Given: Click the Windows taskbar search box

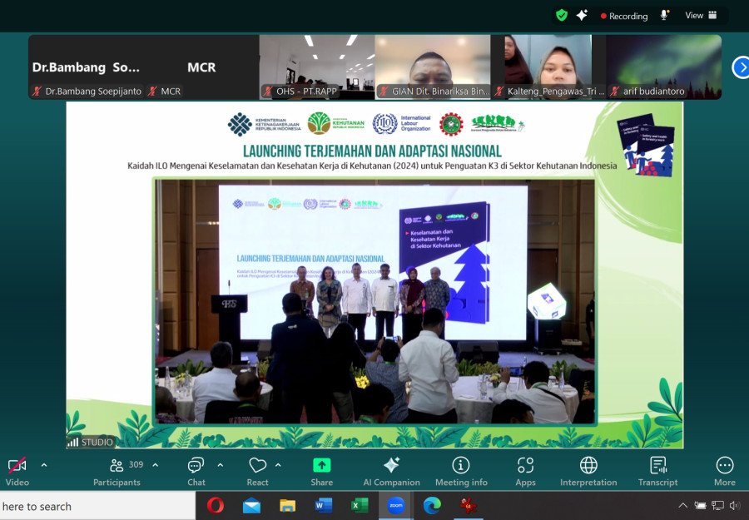Looking at the screenshot, I should pyautogui.click(x=97, y=506).
